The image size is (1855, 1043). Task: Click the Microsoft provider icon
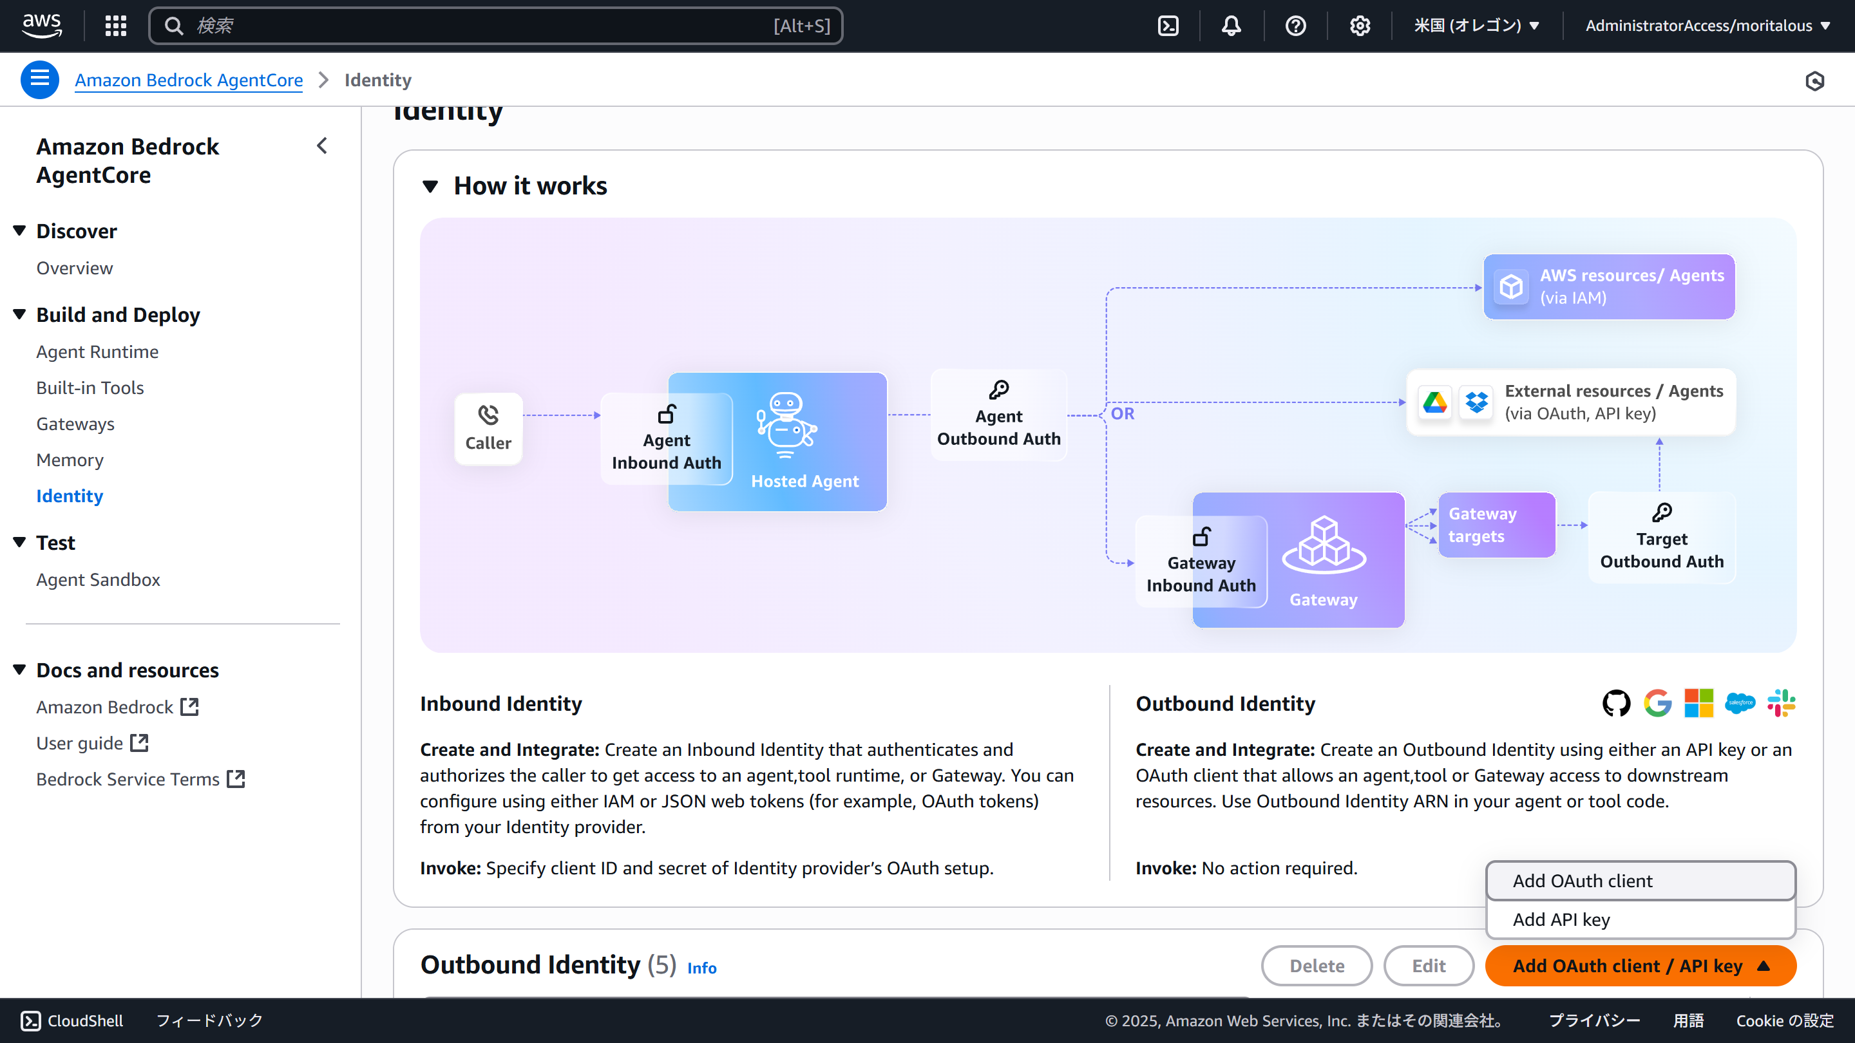1698,703
